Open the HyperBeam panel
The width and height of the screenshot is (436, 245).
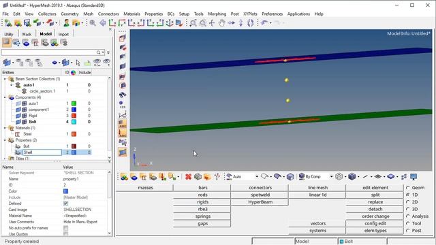click(260, 202)
